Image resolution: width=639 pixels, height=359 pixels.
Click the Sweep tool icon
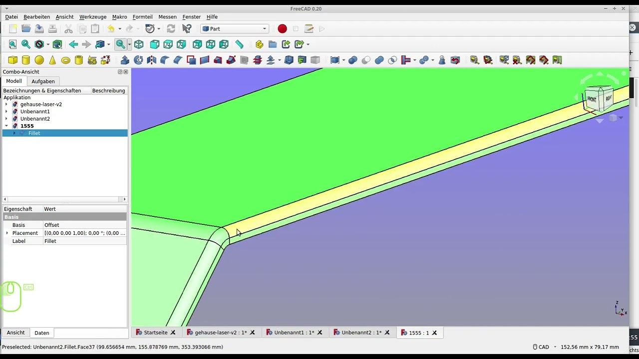click(x=231, y=60)
